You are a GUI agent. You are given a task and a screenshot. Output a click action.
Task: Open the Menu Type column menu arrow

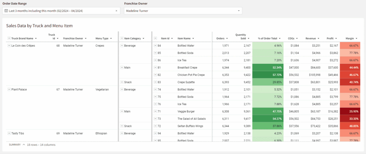[x=112, y=38]
